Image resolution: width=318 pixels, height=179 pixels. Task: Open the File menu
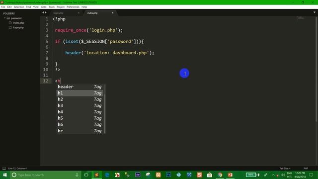pyautogui.click(x=3, y=7)
